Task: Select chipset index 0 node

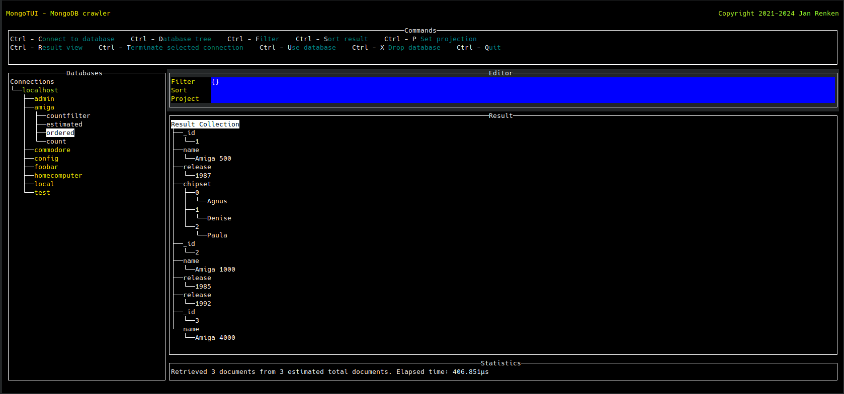Action: (x=197, y=193)
